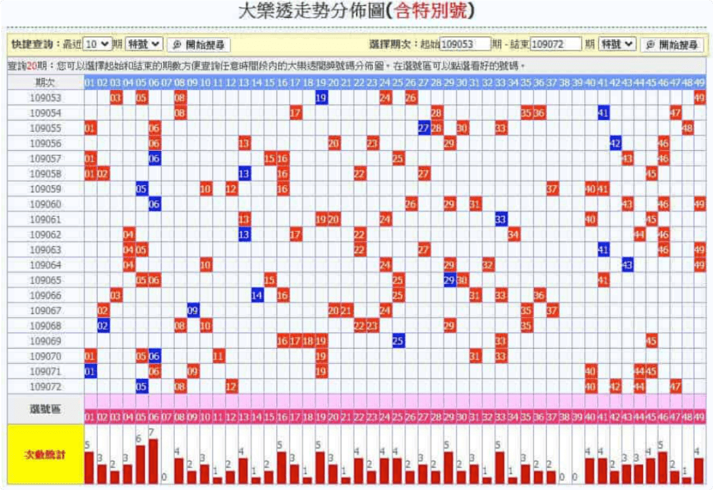Viewport: 713px width, 490px height.
Task: Select the blue 33 ball in row 109061
Action: coord(501,219)
